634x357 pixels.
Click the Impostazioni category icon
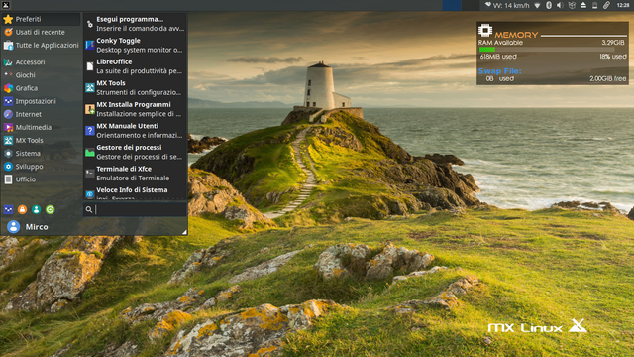tap(8, 101)
